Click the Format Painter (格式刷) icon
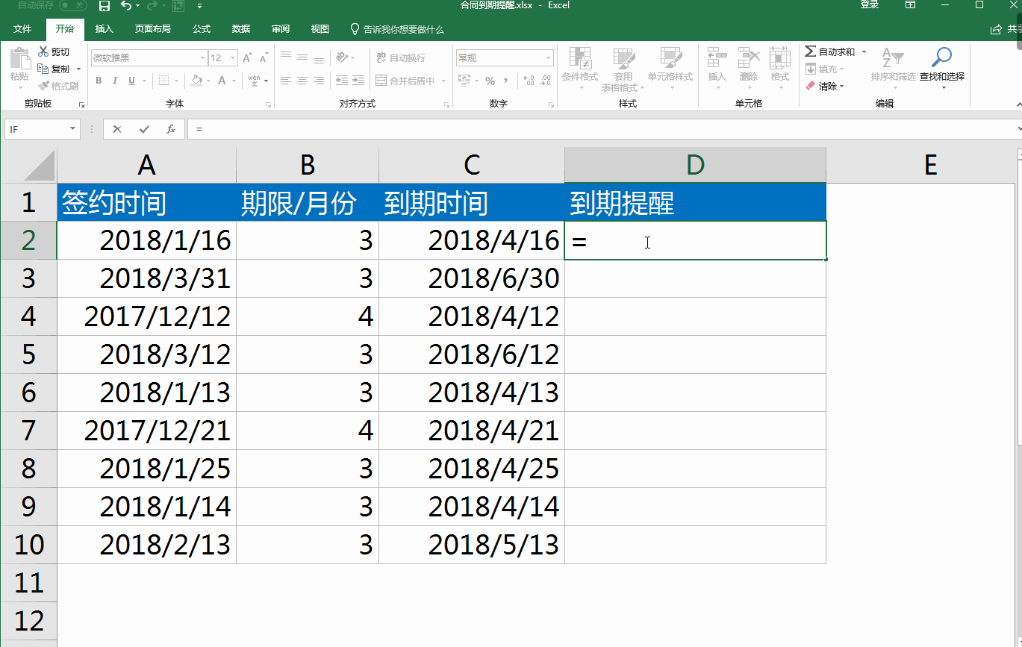1022x647 pixels. [43, 86]
